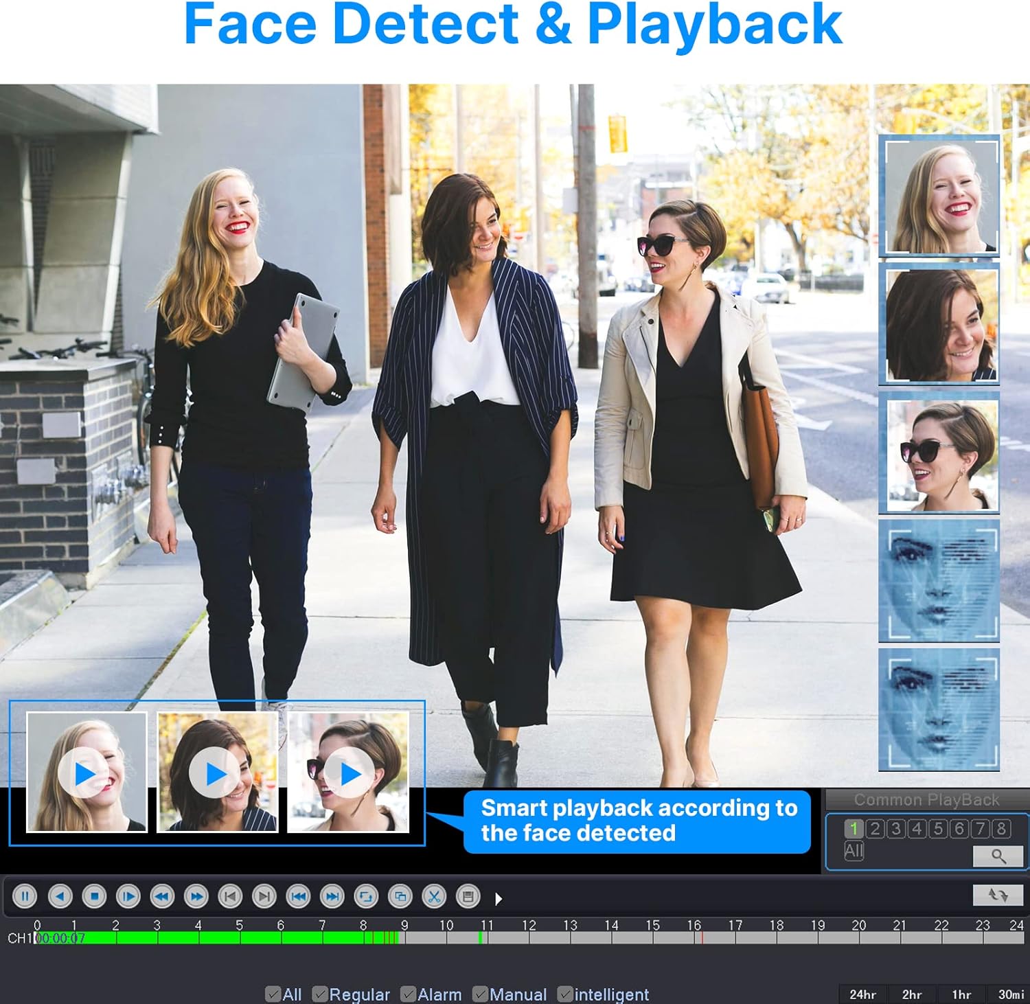Toggle the intelligent recording filter

point(565,994)
